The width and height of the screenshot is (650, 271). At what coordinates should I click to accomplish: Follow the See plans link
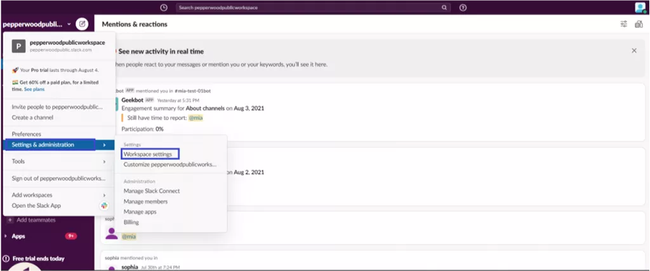click(34, 89)
